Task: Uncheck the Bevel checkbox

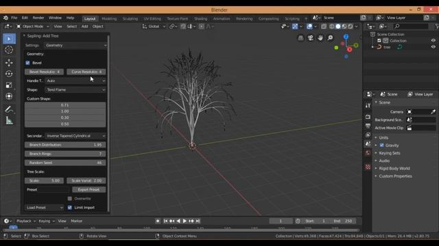Action: tap(27, 63)
